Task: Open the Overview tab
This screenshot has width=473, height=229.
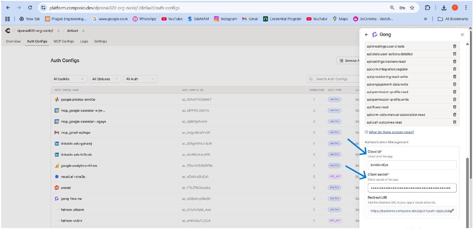Action: tap(13, 41)
